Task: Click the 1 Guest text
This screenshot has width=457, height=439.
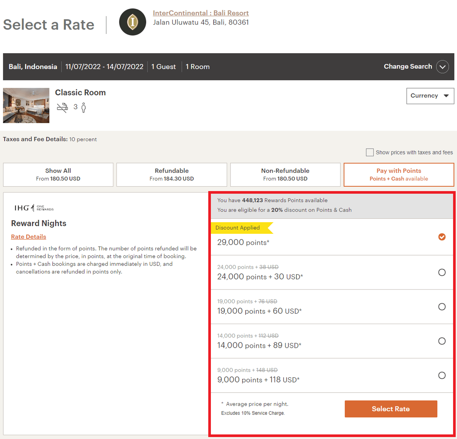Action: pyautogui.click(x=164, y=67)
